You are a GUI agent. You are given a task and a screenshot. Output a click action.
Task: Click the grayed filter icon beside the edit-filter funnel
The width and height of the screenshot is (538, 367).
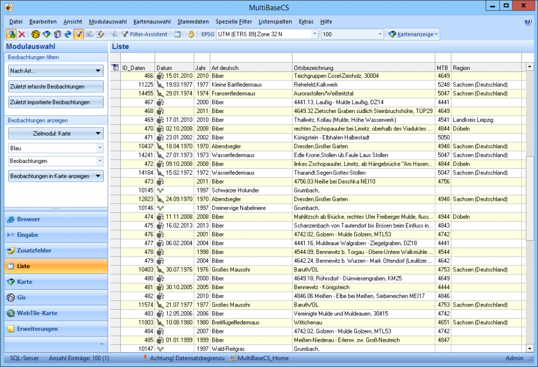(89, 34)
